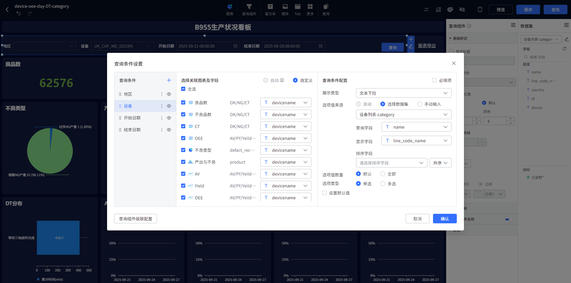Select the 地区 query condition
The image size is (571, 283).
pyautogui.click(x=145, y=94)
